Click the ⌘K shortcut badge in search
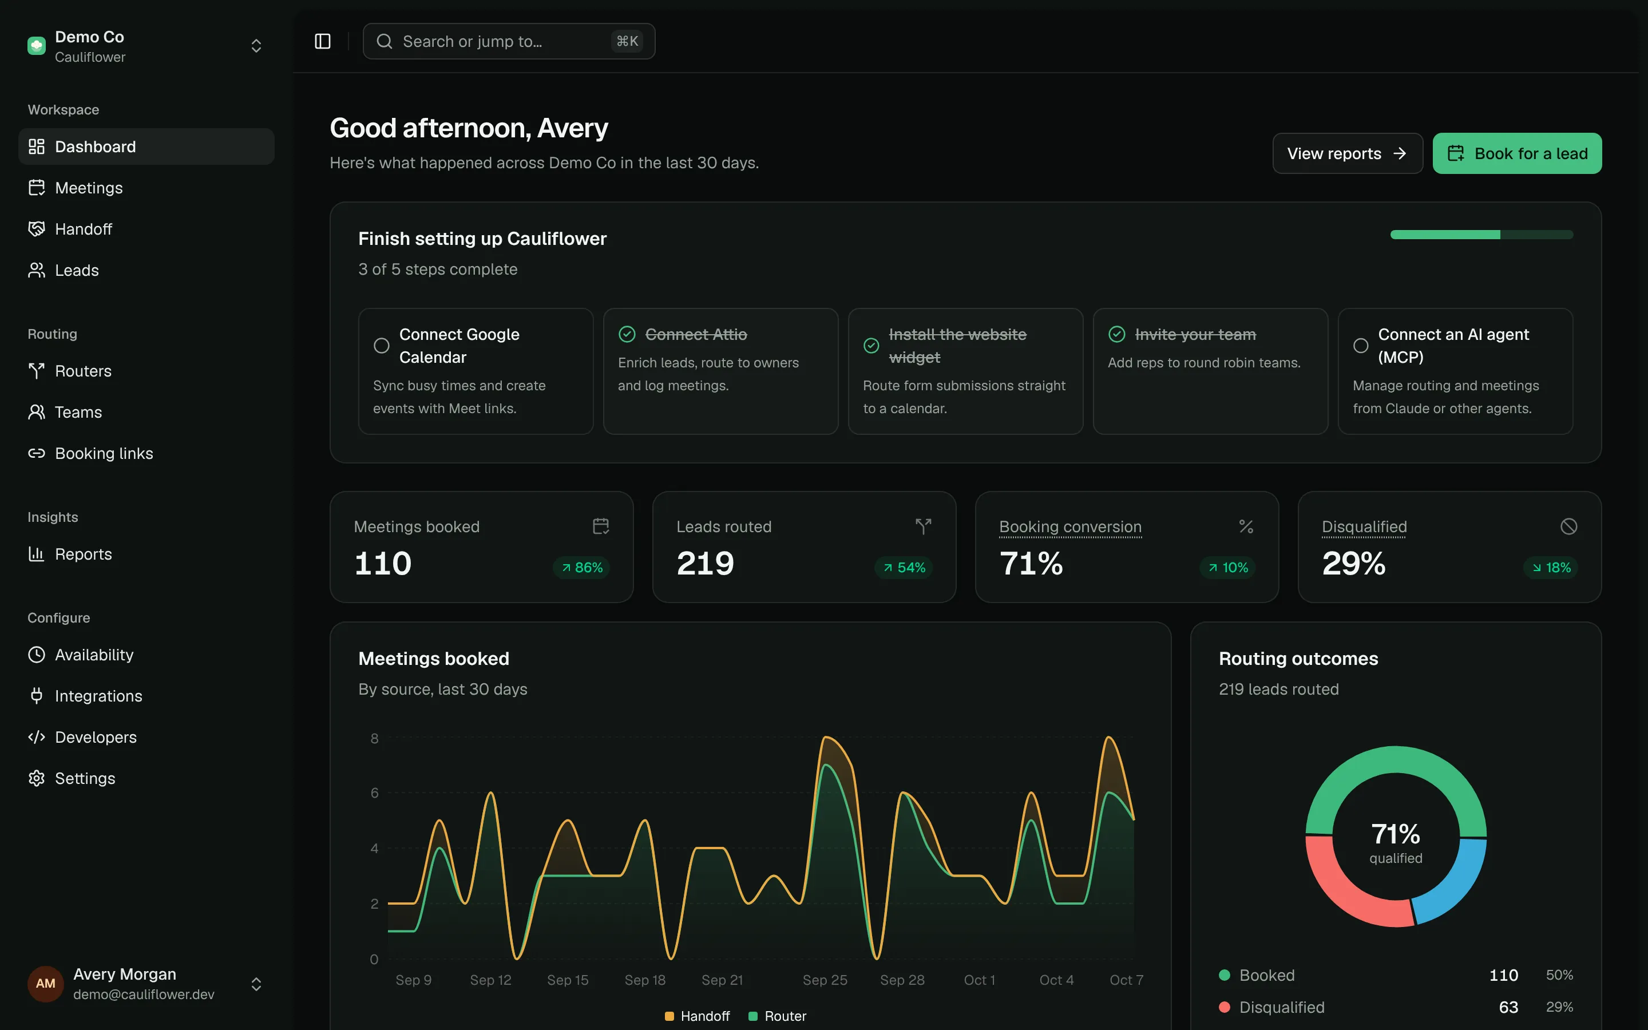 coord(627,42)
